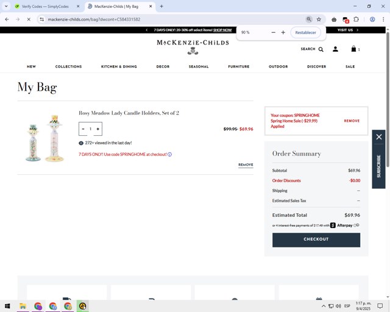Open the account profile icon
390x312 pixels.
point(335,49)
